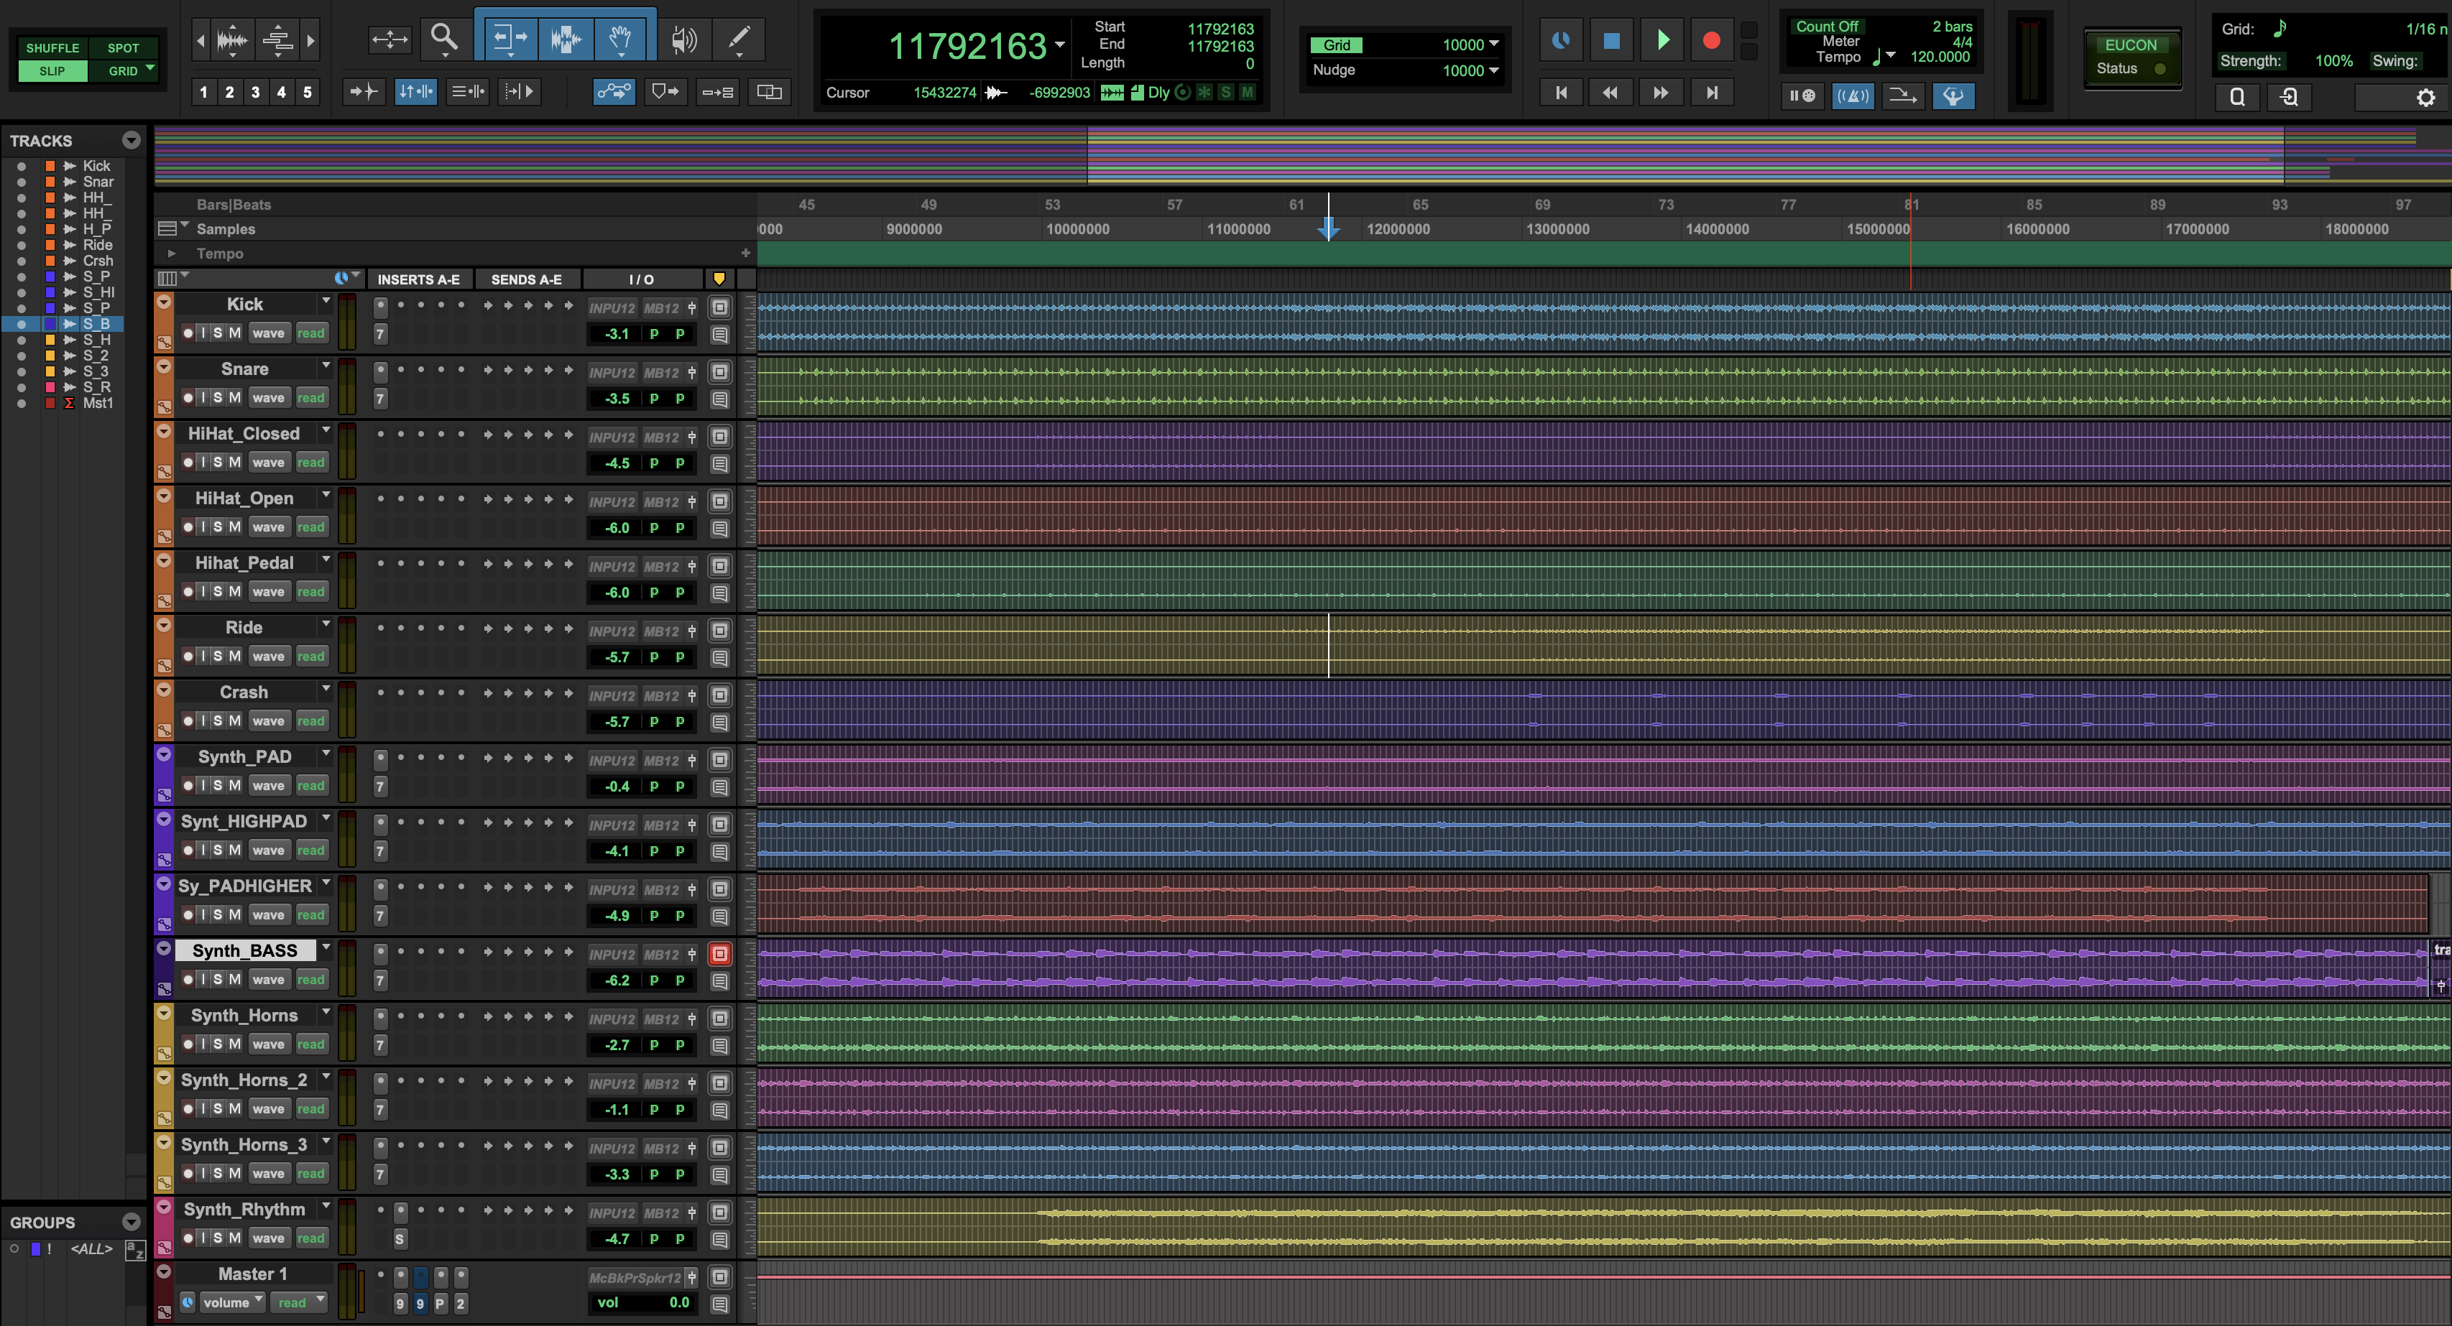
Task: Open main counter format dropdown
Action: coord(1059,45)
